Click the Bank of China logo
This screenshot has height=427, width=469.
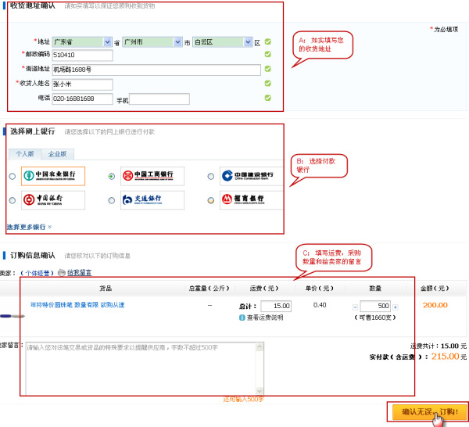click(53, 200)
